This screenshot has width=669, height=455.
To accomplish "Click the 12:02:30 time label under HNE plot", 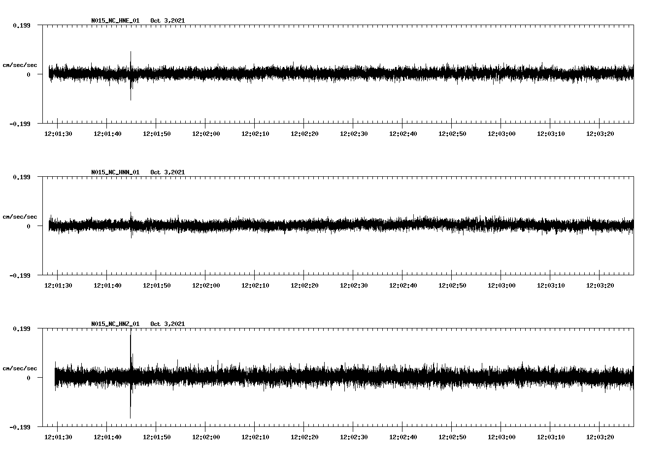I will coord(354,134).
